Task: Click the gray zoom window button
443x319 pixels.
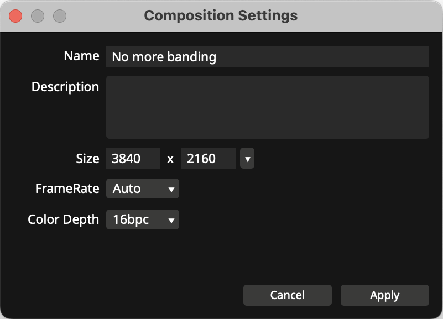Action: [x=60, y=16]
